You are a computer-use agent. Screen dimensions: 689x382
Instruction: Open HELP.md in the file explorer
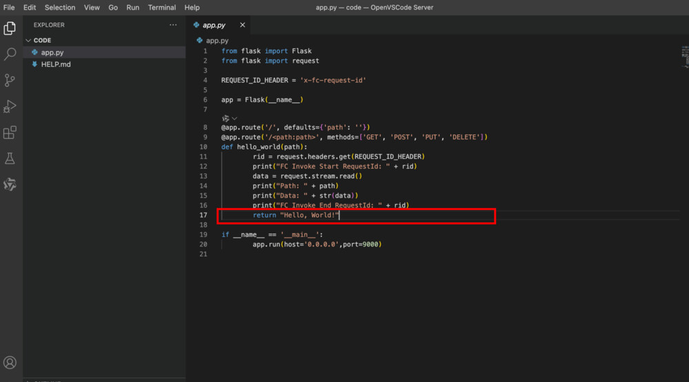tap(55, 65)
